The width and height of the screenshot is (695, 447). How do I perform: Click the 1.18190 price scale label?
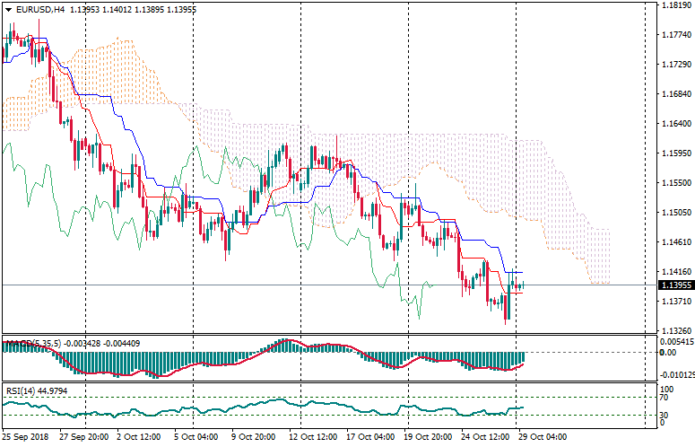[673, 5]
